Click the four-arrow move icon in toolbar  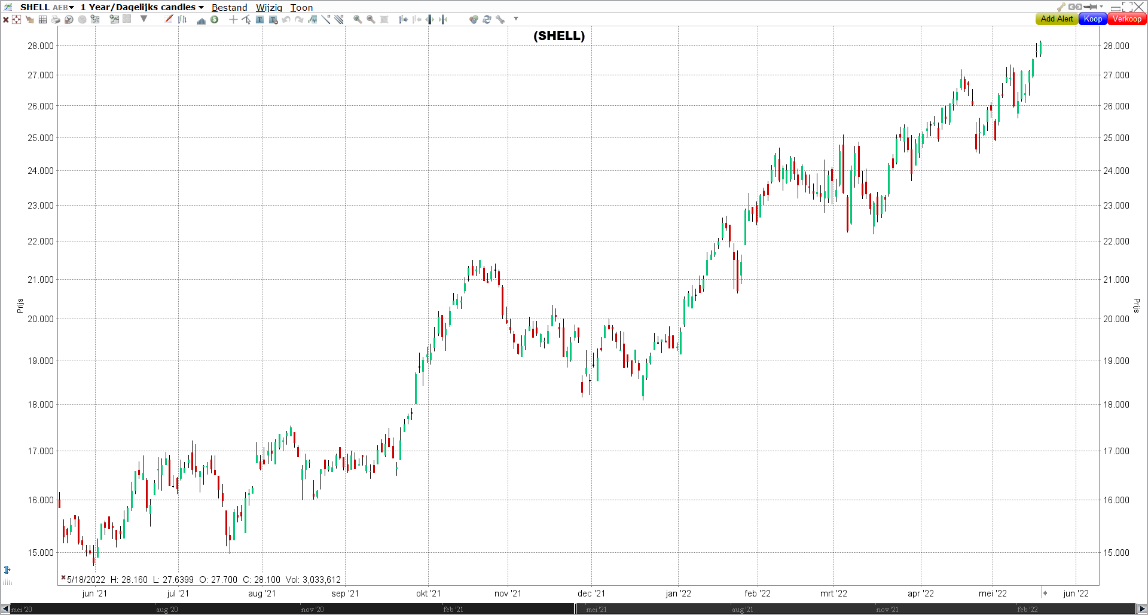(16, 19)
